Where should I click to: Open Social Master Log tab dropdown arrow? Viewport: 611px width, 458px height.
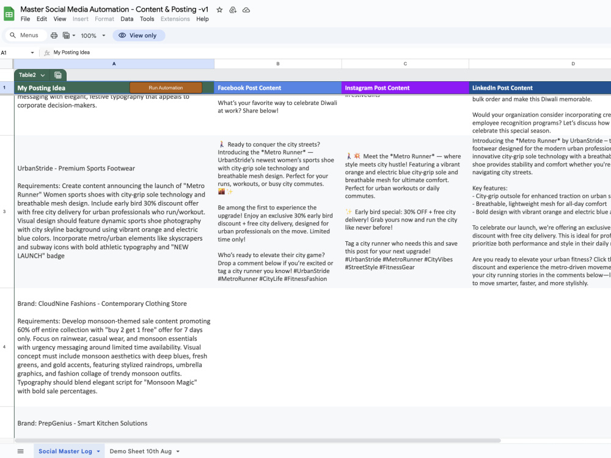(x=98, y=451)
